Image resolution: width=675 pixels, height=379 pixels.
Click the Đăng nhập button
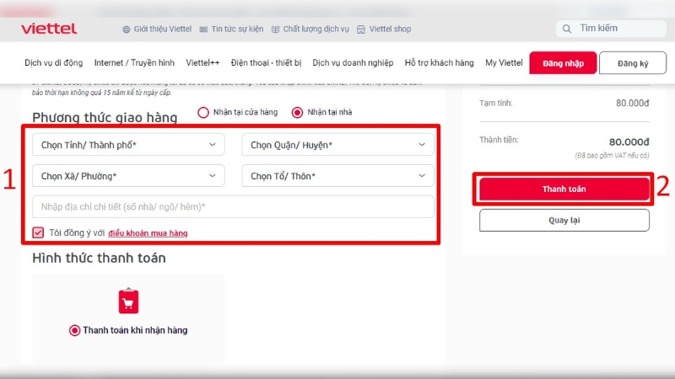[x=563, y=62]
